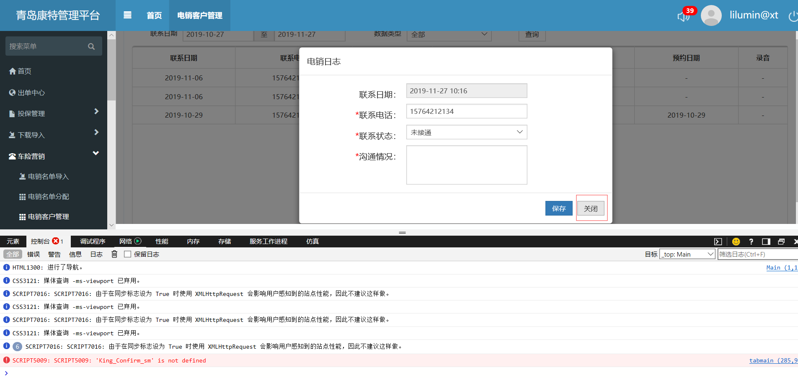Click the 关闭 button in dialog
The width and height of the screenshot is (798, 383).
tap(591, 208)
